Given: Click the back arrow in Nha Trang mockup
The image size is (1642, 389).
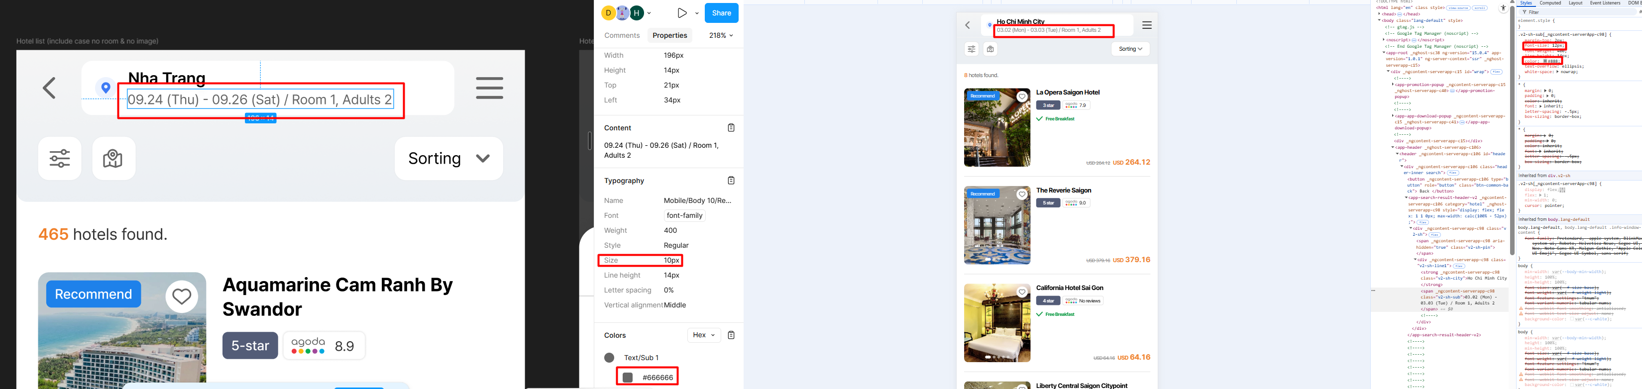Looking at the screenshot, I should point(49,88).
